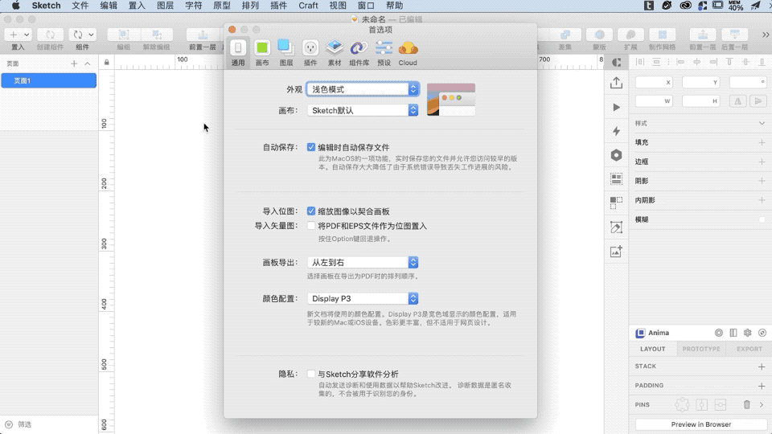Open the 插件 Plugins preferences tab
The width and height of the screenshot is (772, 434).
[310, 53]
